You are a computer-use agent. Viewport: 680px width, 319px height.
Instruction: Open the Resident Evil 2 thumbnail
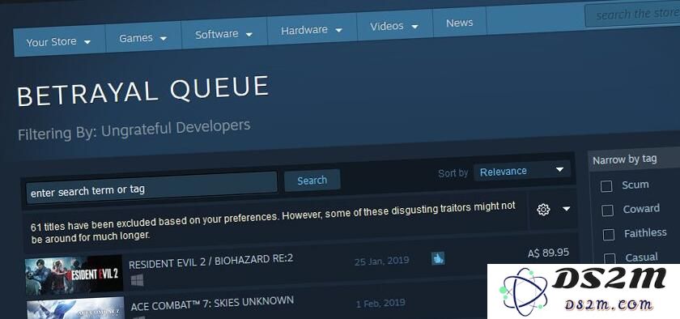pos(74,275)
